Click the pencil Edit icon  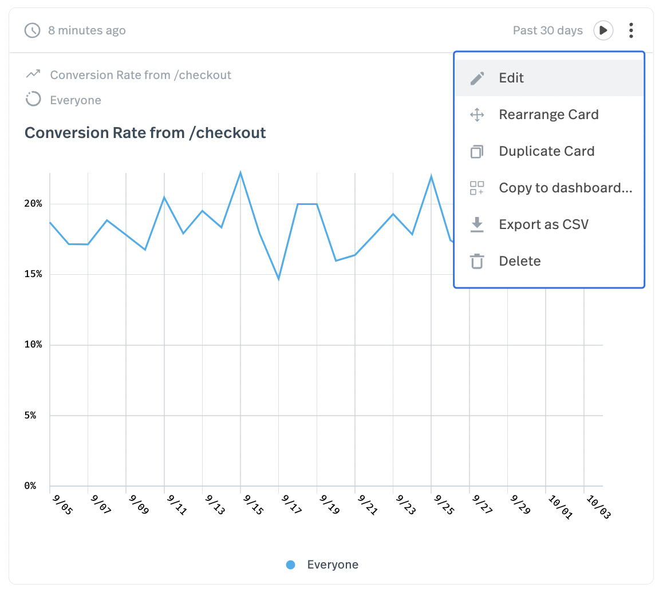pyautogui.click(x=477, y=78)
